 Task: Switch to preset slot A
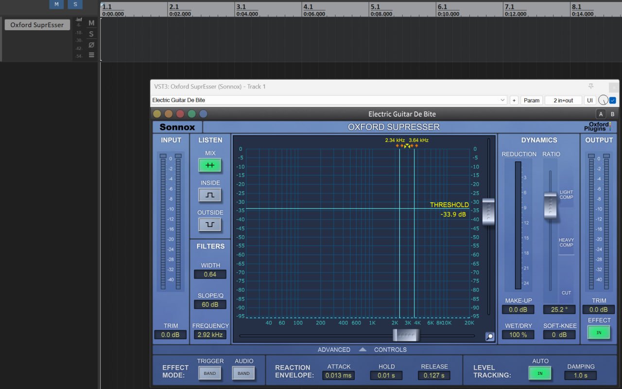point(601,114)
